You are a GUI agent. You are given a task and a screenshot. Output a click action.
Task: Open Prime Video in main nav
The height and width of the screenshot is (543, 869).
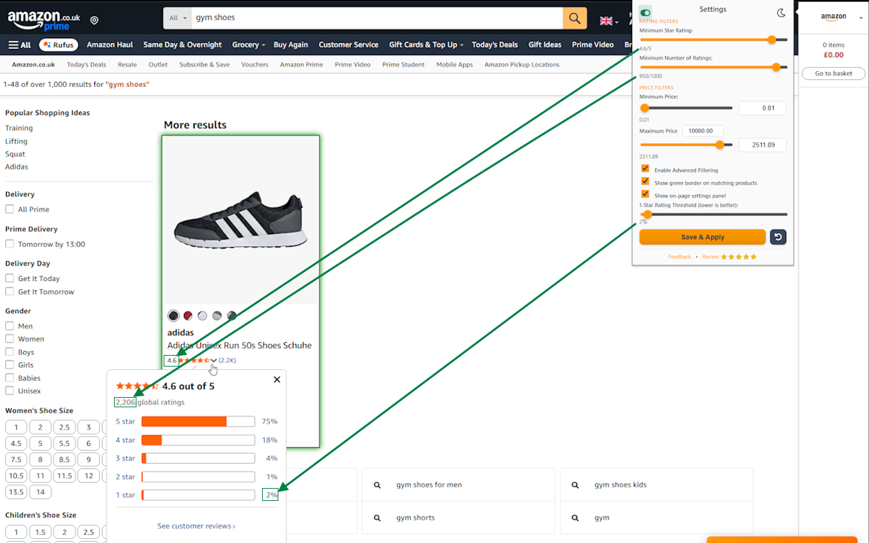pyautogui.click(x=593, y=45)
